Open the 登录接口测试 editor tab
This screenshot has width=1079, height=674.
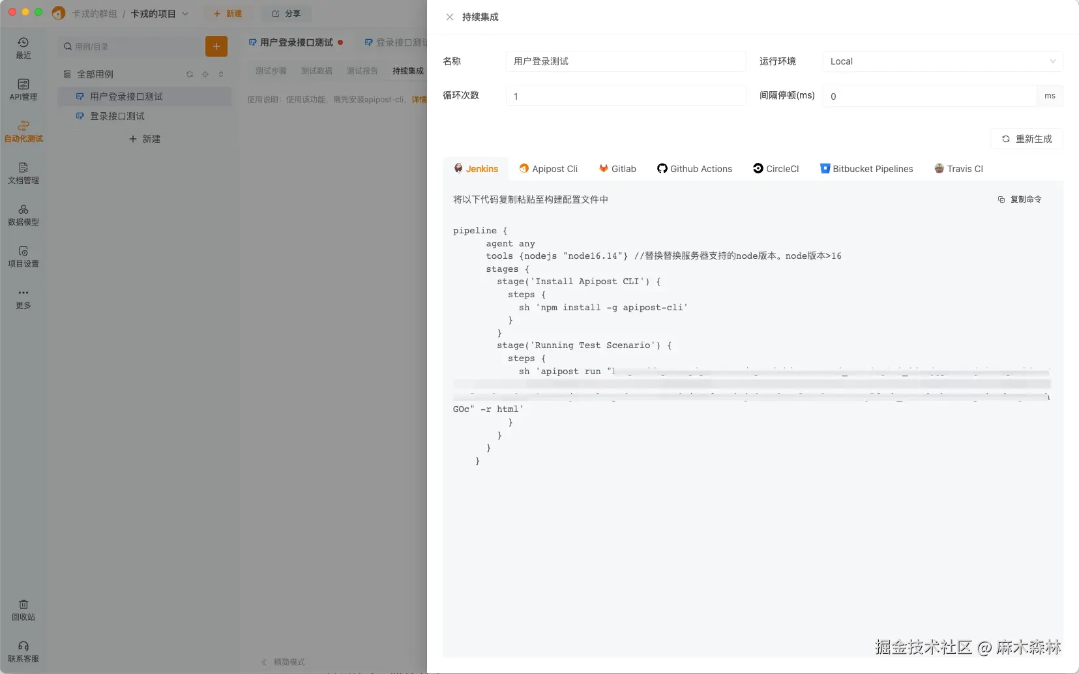[395, 42]
